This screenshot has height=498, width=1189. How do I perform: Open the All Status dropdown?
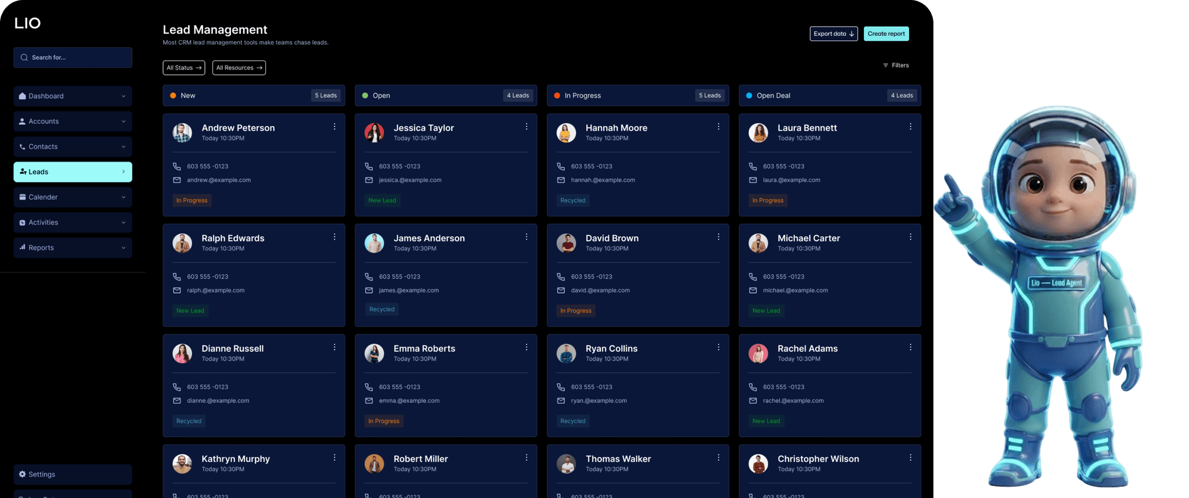(x=184, y=68)
